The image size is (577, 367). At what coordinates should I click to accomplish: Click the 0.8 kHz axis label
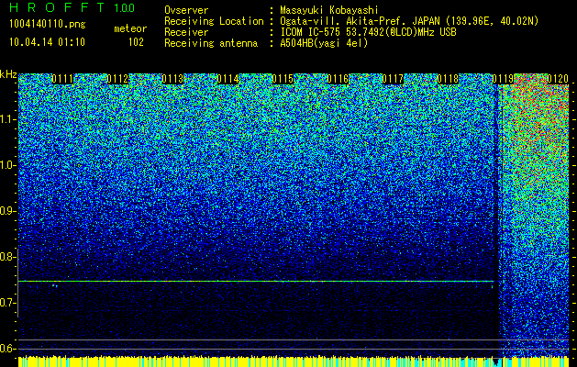click(x=7, y=257)
